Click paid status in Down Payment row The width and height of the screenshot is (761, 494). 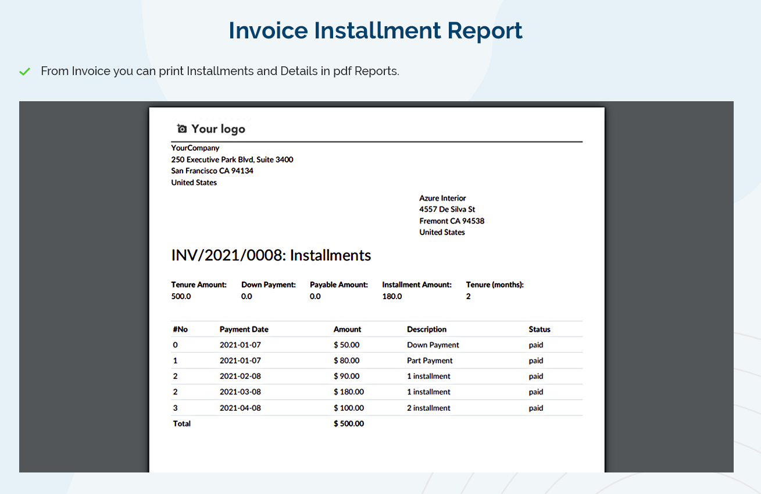coord(536,345)
